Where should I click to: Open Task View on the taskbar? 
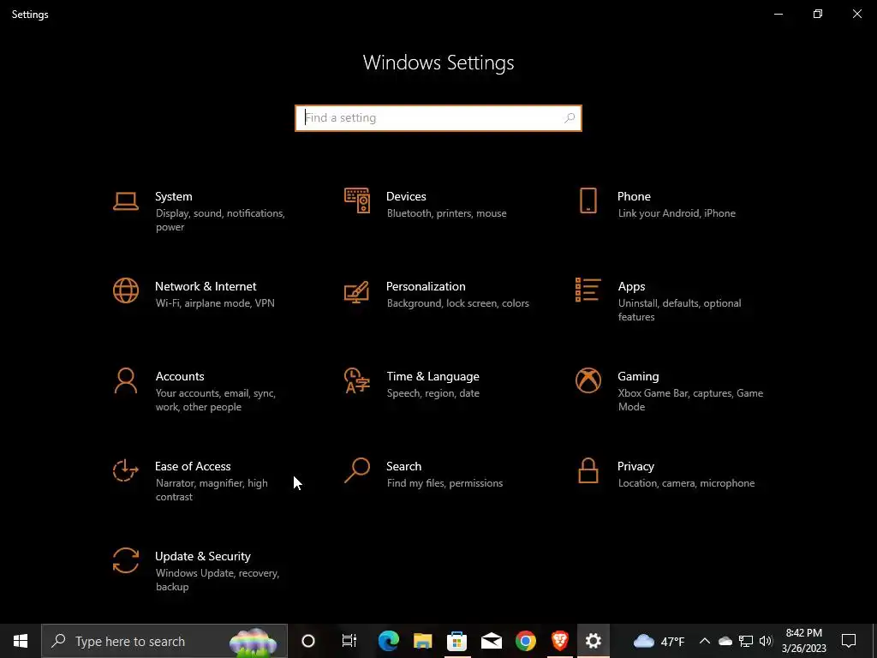point(349,641)
